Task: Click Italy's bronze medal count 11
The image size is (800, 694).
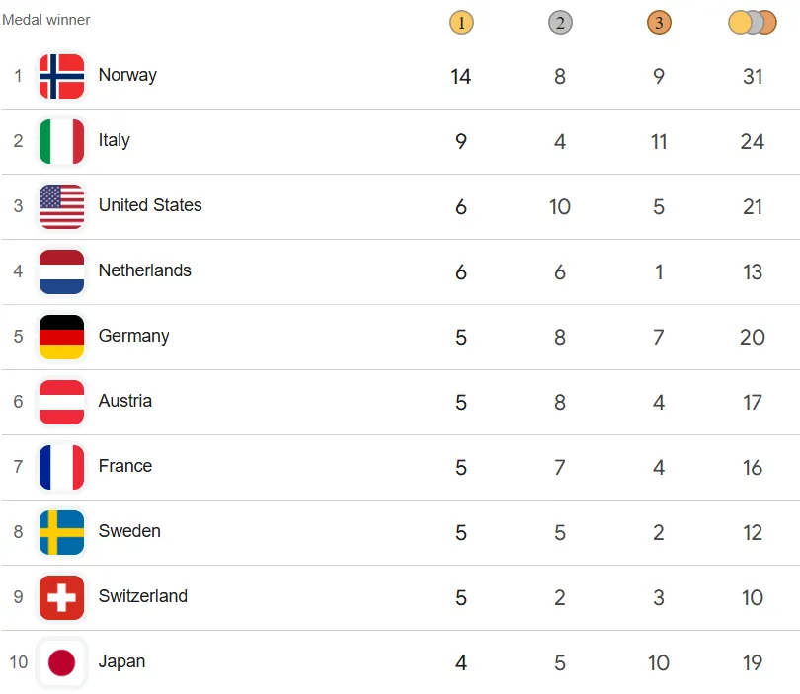Action: click(659, 141)
